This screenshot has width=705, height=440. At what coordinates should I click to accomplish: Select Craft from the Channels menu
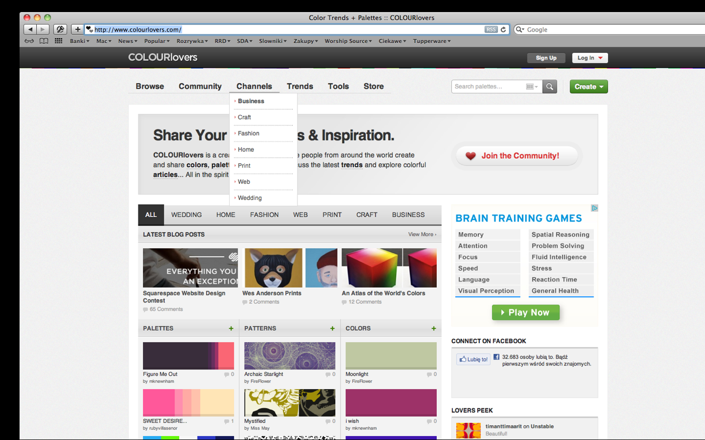pyautogui.click(x=244, y=117)
